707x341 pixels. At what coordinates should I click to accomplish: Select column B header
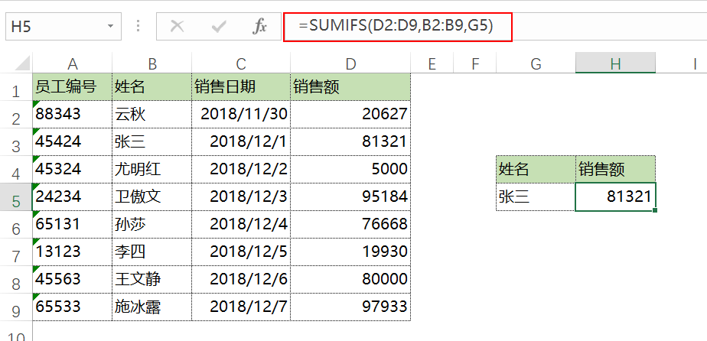coord(152,64)
